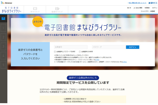Open こちら link for 1年生準備スタートボックス

coord(125,62)
